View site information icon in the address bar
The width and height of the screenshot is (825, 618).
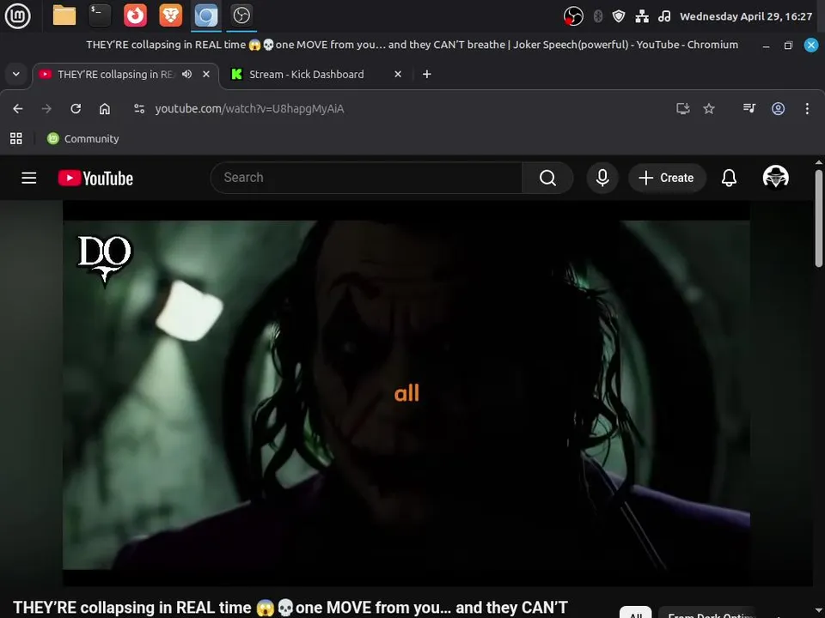[139, 109]
